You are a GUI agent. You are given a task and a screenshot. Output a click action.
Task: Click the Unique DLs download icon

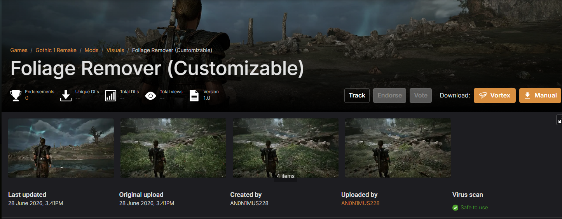pos(66,96)
